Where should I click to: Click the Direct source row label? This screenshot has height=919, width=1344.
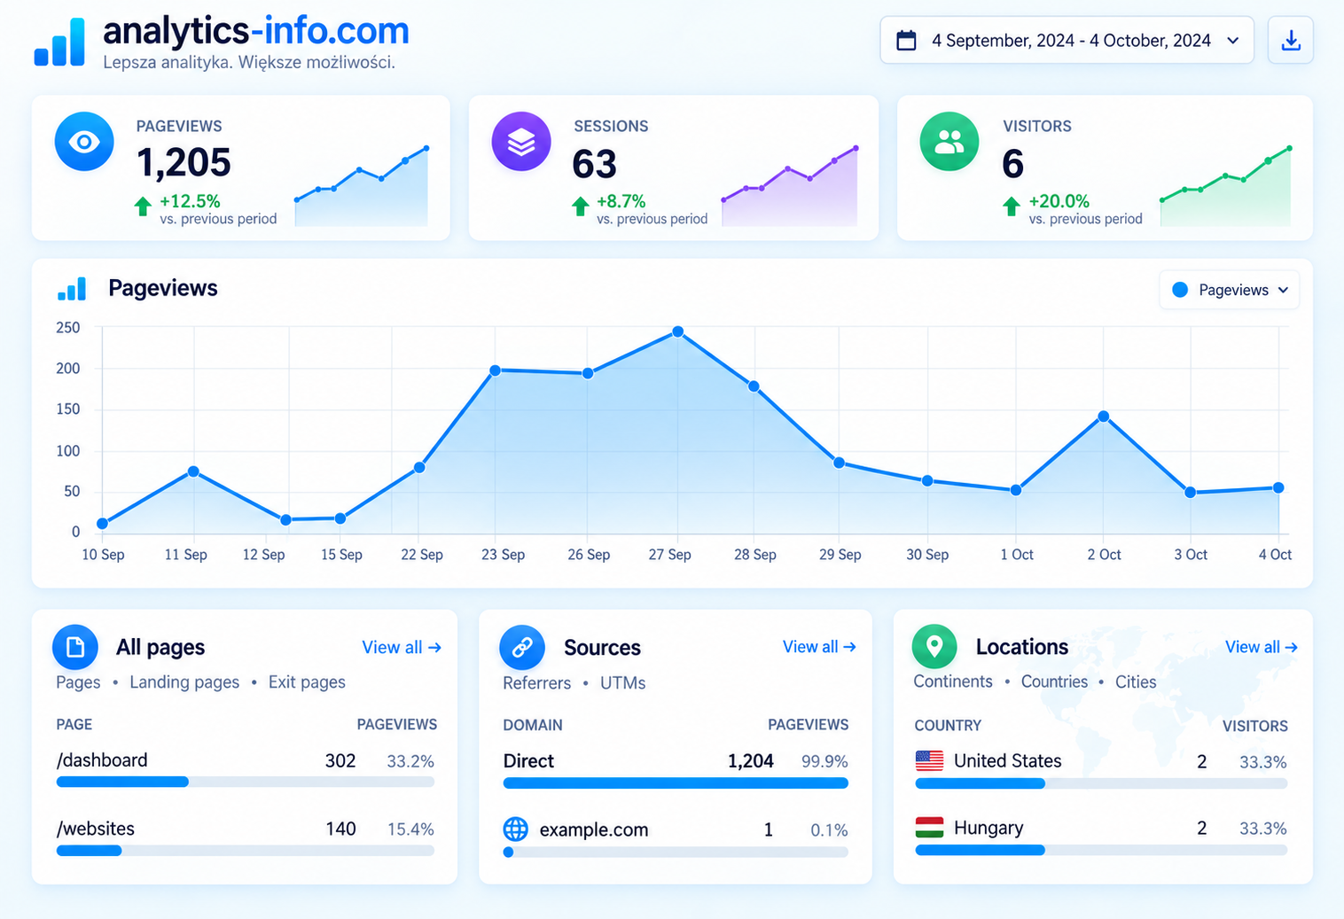click(528, 761)
